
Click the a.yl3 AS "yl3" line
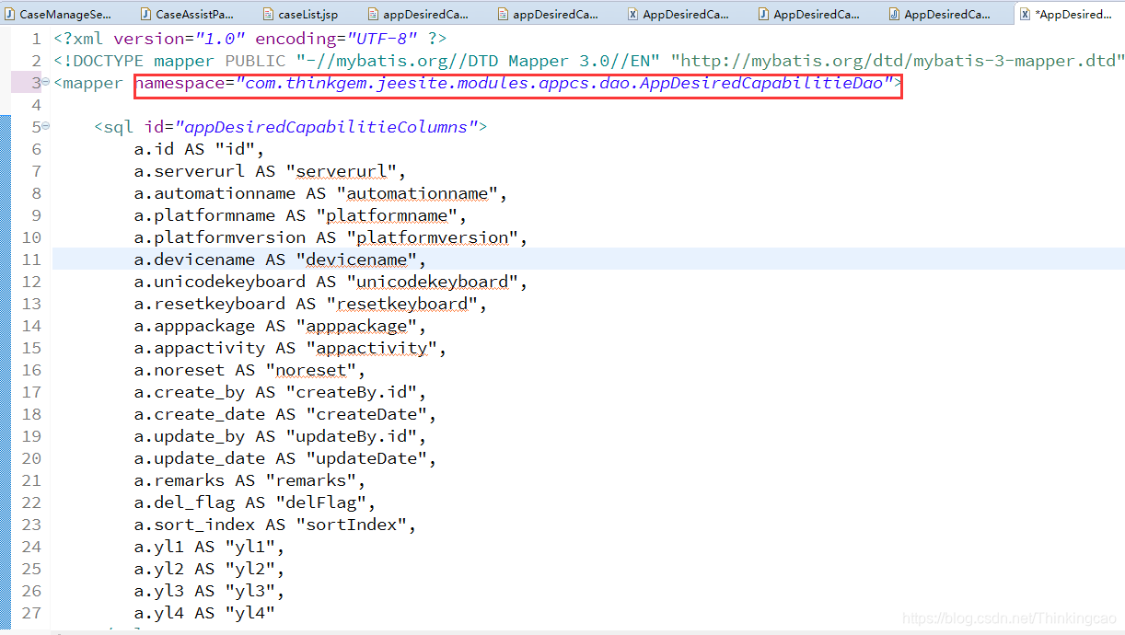(x=209, y=591)
